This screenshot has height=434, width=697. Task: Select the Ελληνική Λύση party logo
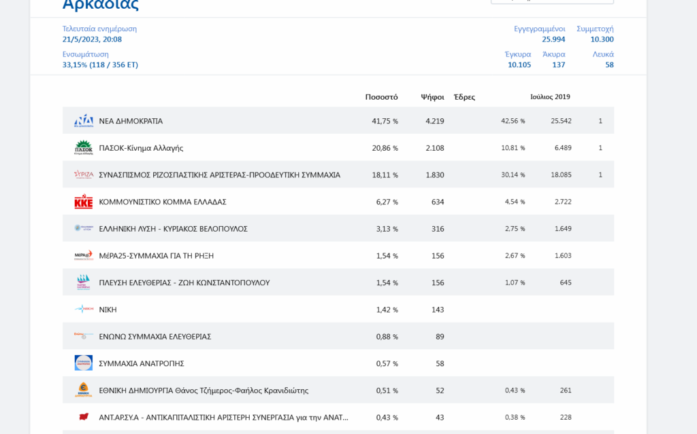84,228
